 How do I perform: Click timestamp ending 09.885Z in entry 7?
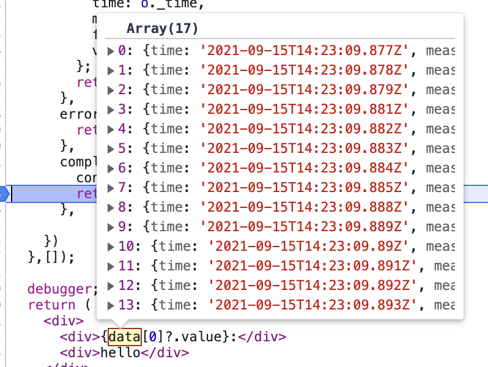(305, 188)
